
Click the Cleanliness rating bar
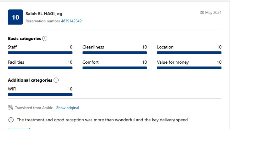click(x=115, y=53)
